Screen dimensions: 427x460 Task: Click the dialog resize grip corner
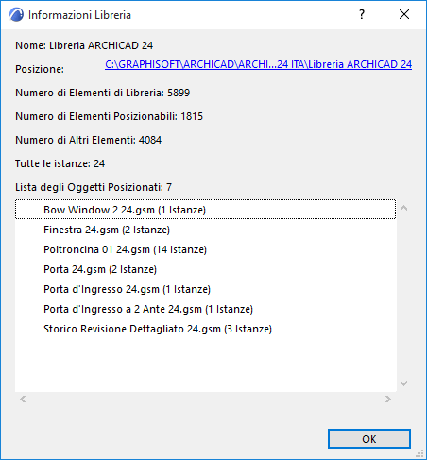(x=420, y=453)
